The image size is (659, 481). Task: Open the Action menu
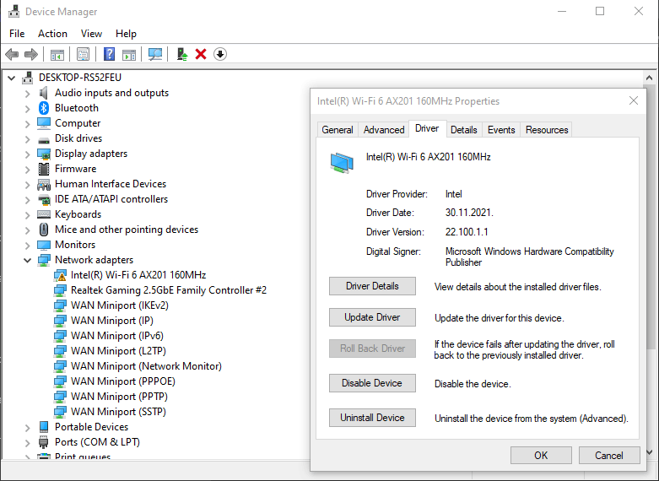pos(52,34)
